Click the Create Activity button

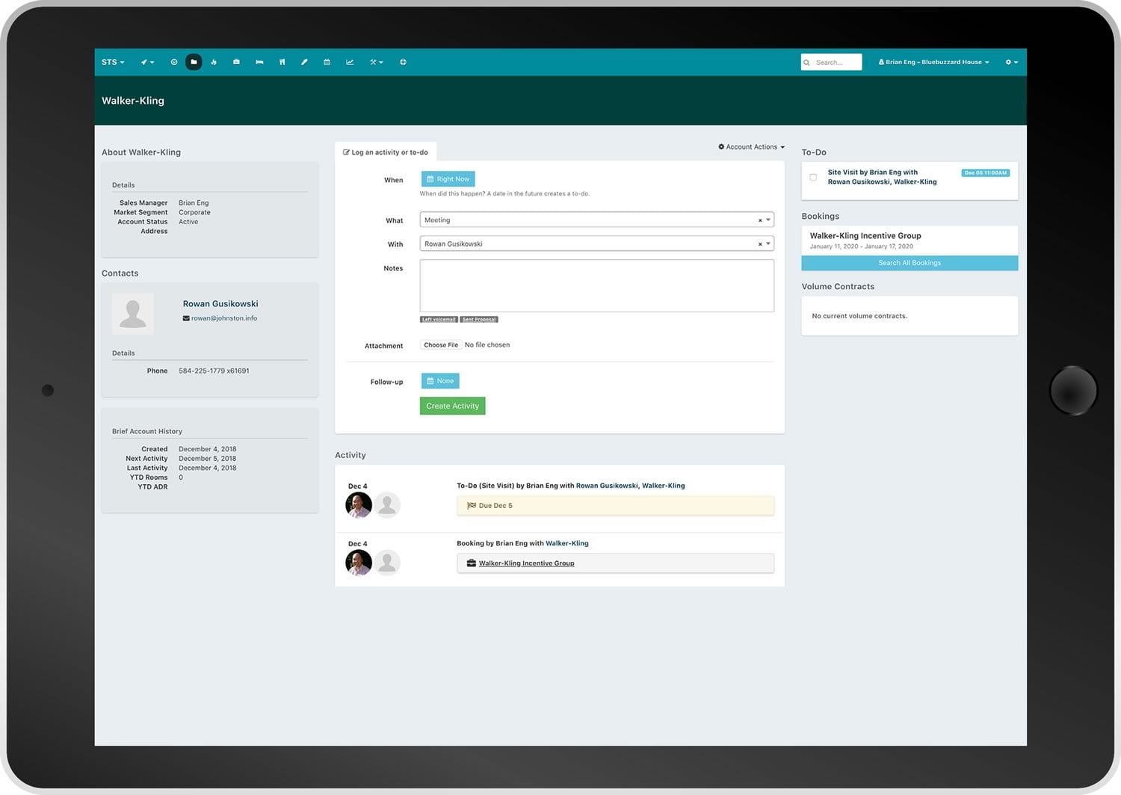click(452, 406)
